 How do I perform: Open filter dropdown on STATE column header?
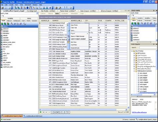[104, 21]
